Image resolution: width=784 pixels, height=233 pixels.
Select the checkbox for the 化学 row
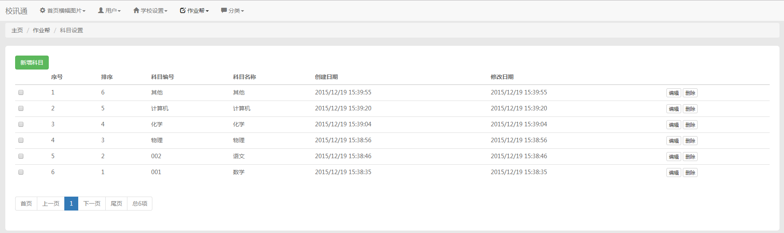21,124
